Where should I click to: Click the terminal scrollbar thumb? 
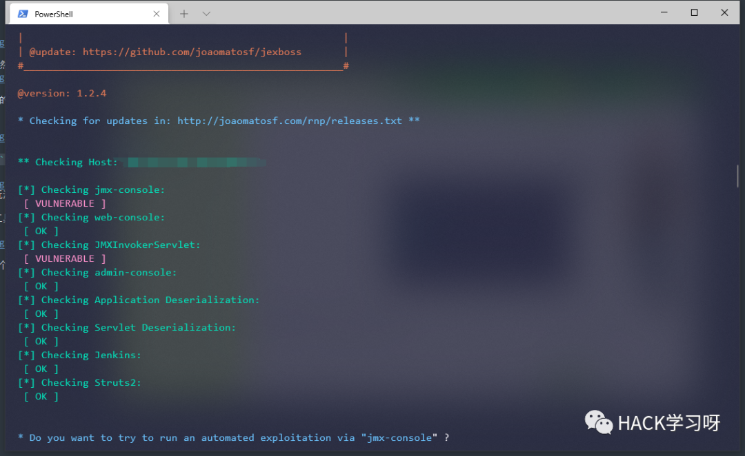737,176
